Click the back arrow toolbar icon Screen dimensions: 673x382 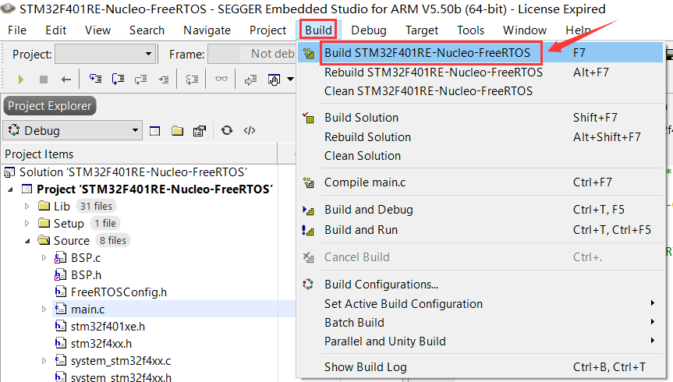pyautogui.click(x=66, y=80)
